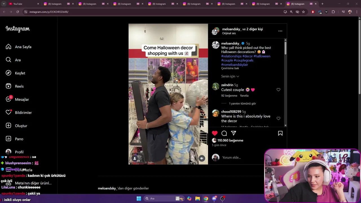
Task: Open Keşfet explore page
Action: click(x=16, y=73)
